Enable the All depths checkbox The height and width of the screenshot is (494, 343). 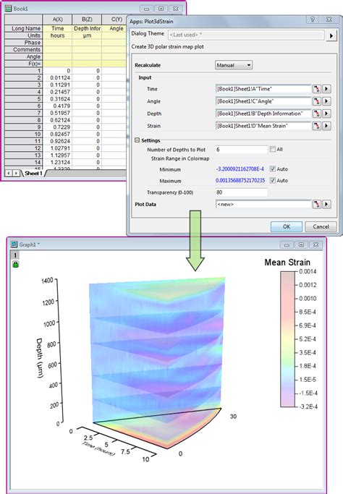click(x=273, y=149)
